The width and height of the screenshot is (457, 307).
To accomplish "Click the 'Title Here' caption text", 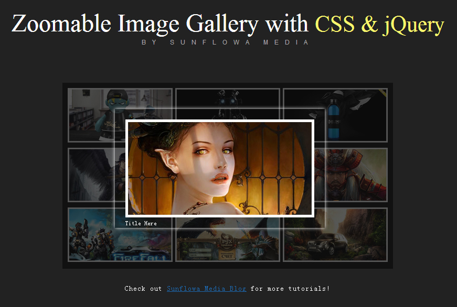I will pyautogui.click(x=141, y=223).
